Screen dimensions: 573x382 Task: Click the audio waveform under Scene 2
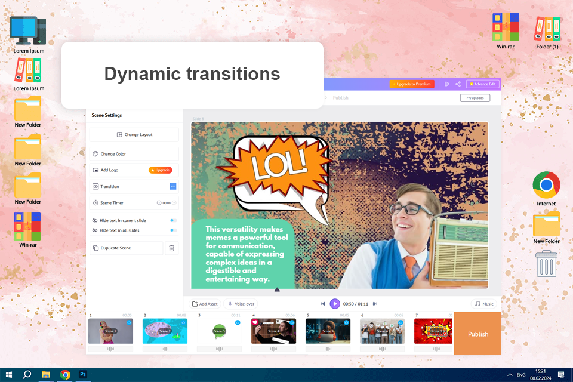[165, 349]
